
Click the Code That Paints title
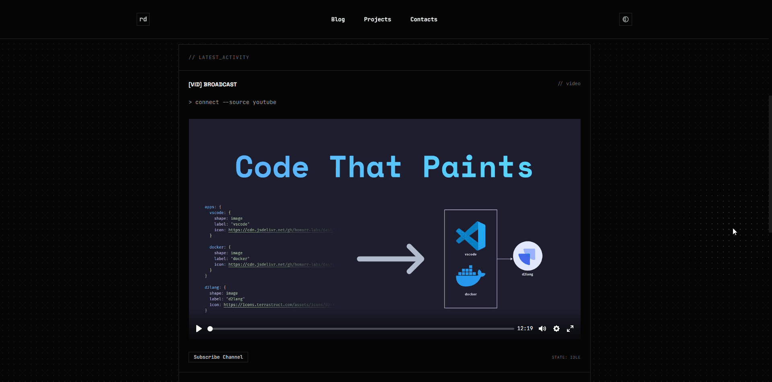(x=384, y=167)
